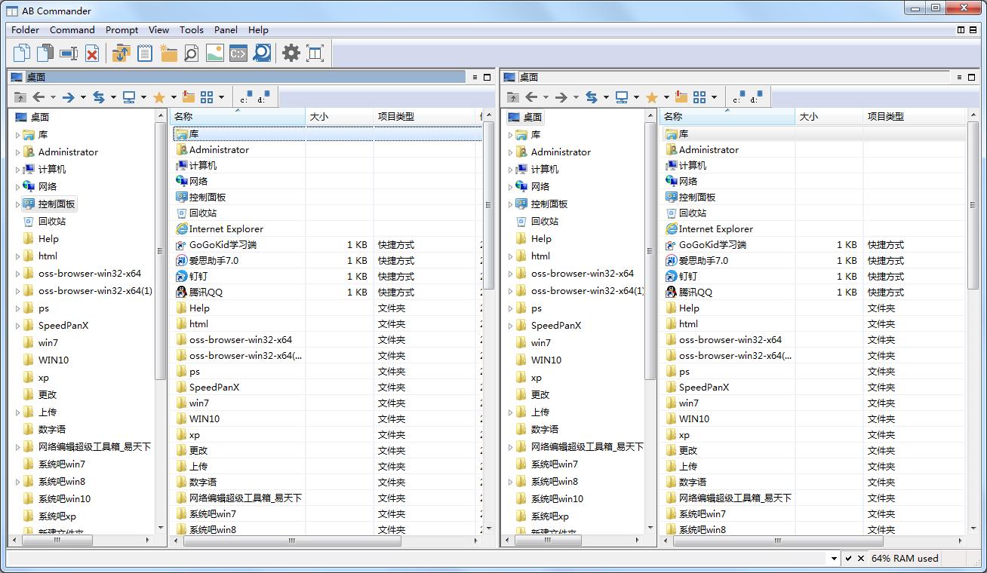Expand the SpeedPanX node in left tree

click(18, 326)
